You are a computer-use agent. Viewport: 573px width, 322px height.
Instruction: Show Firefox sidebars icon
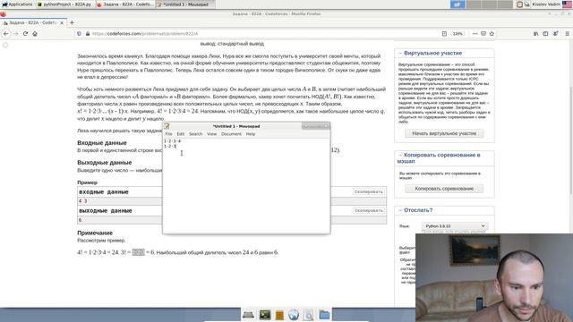545,34
